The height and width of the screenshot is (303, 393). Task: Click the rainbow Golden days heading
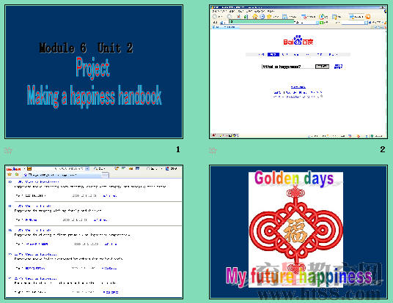pyautogui.click(x=294, y=178)
